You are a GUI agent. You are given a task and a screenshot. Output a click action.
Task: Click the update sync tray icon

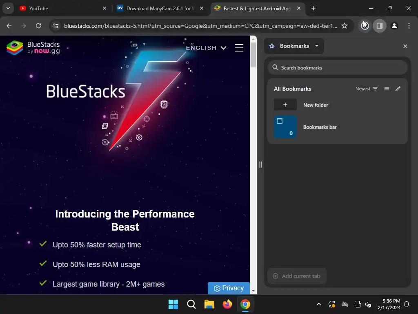(331, 304)
